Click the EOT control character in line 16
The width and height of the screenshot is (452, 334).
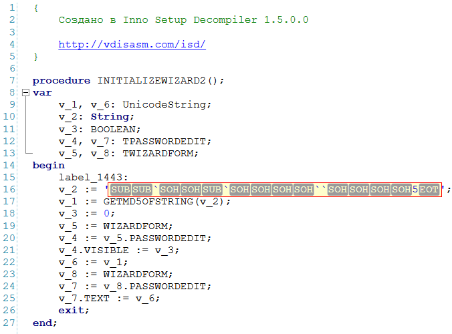coord(429,190)
